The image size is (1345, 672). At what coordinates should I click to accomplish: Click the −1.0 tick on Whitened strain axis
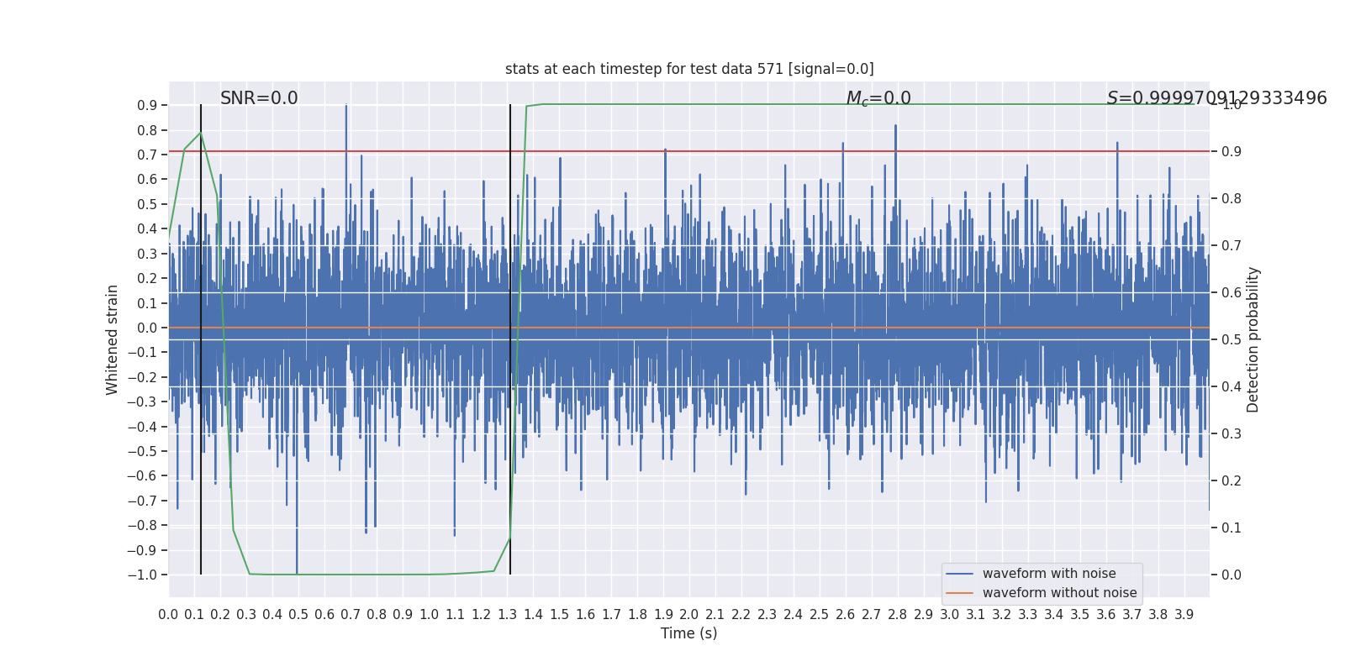tap(142, 575)
